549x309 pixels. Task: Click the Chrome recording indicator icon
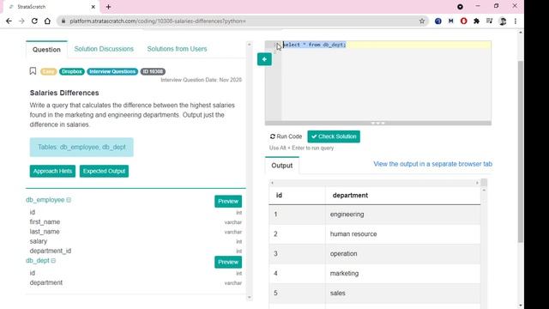(x=460, y=7)
